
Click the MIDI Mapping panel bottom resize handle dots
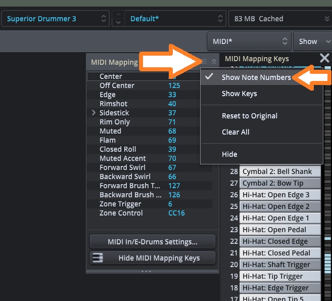(146, 271)
